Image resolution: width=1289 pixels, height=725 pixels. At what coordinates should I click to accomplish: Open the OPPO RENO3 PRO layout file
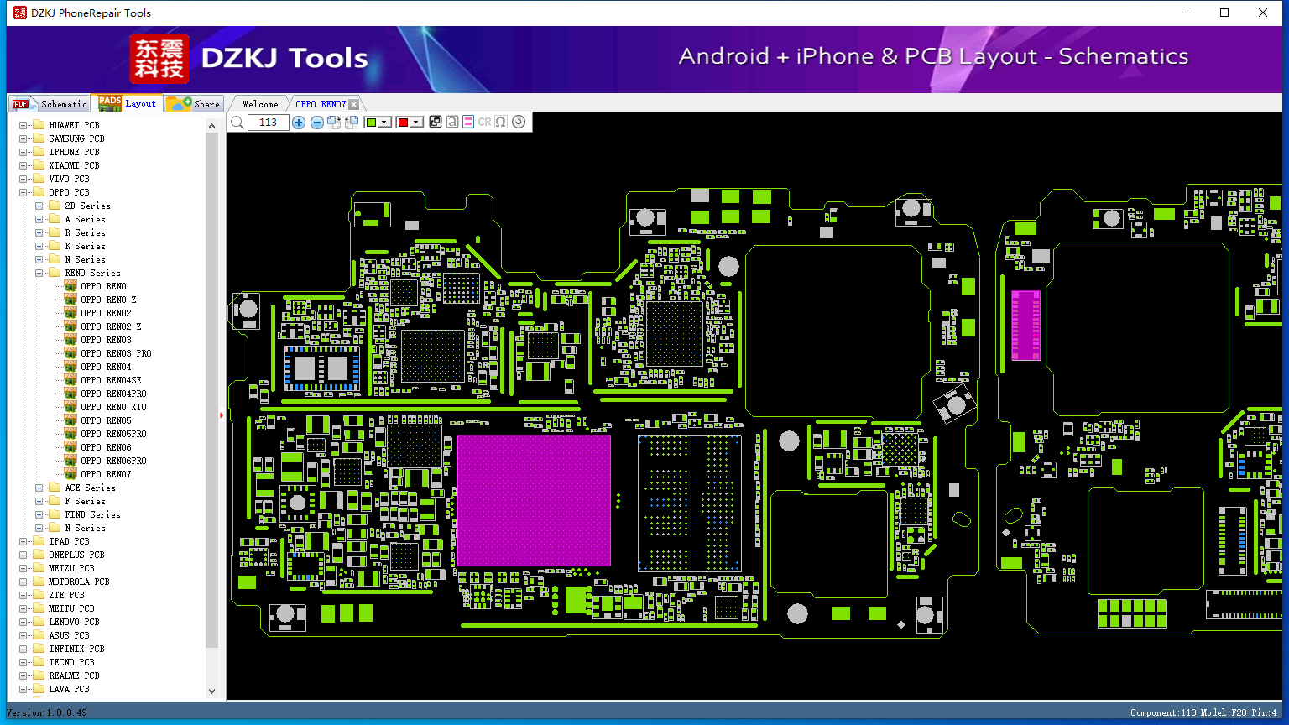(116, 353)
